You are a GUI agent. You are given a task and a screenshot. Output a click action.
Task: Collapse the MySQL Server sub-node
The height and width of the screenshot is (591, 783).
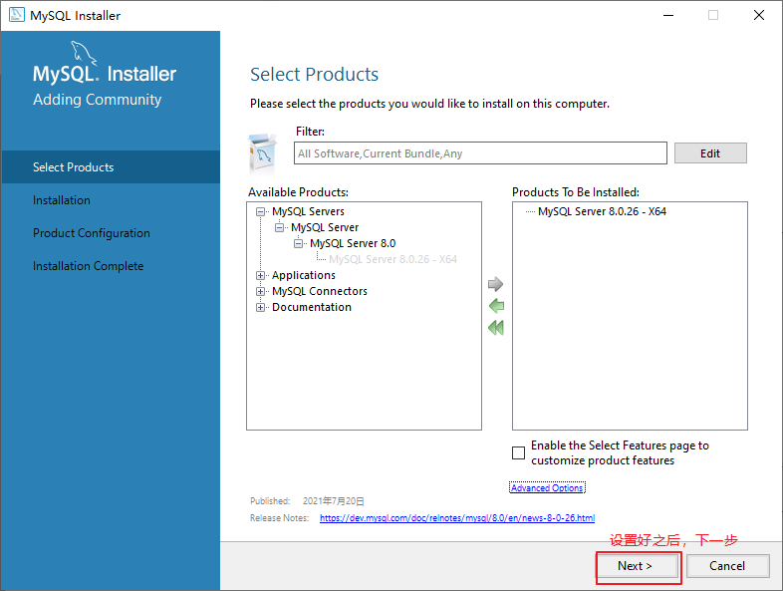point(279,228)
